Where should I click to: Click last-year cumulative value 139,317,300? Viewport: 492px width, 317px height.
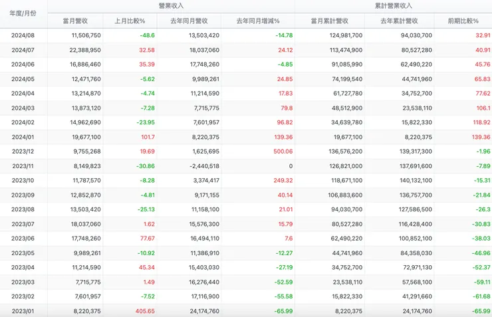tap(416, 152)
